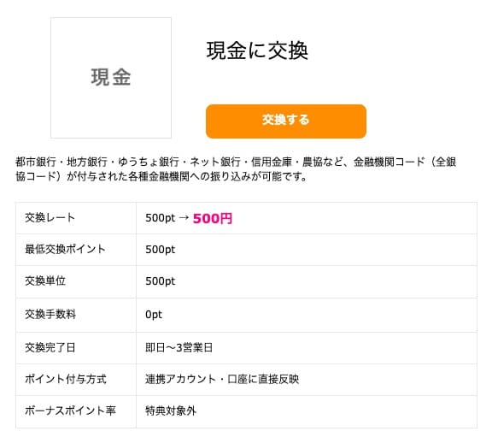Viewport: 492px width, 443px height.
Task: Click the 0pt fee value
Action: click(x=154, y=315)
